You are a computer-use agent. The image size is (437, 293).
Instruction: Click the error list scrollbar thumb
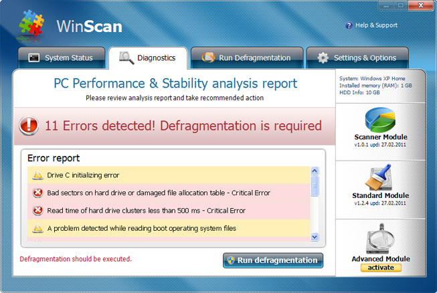[315, 186]
